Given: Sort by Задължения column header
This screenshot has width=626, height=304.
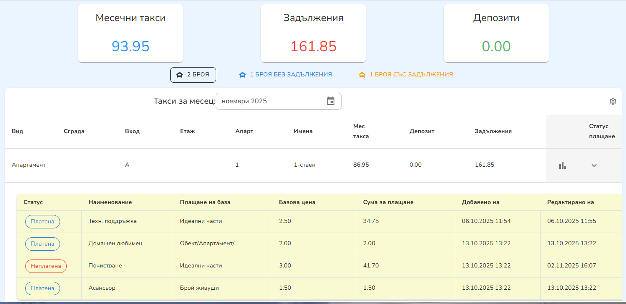Looking at the screenshot, I should coord(493,131).
